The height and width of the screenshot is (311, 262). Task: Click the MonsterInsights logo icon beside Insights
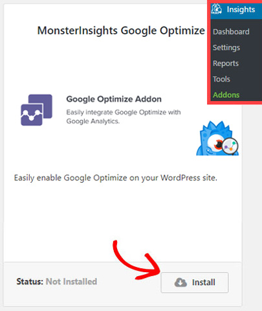click(x=217, y=9)
